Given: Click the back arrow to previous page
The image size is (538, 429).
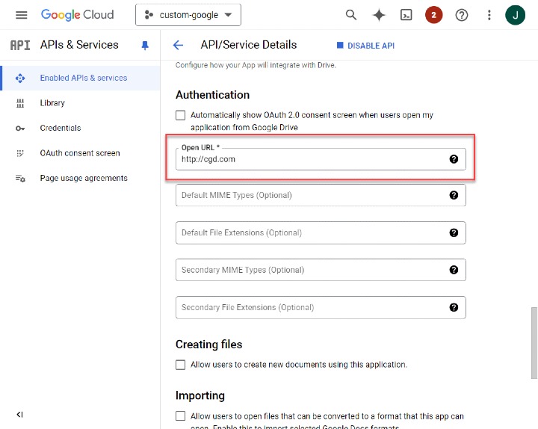Looking at the screenshot, I should pyautogui.click(x=178, y=45).
